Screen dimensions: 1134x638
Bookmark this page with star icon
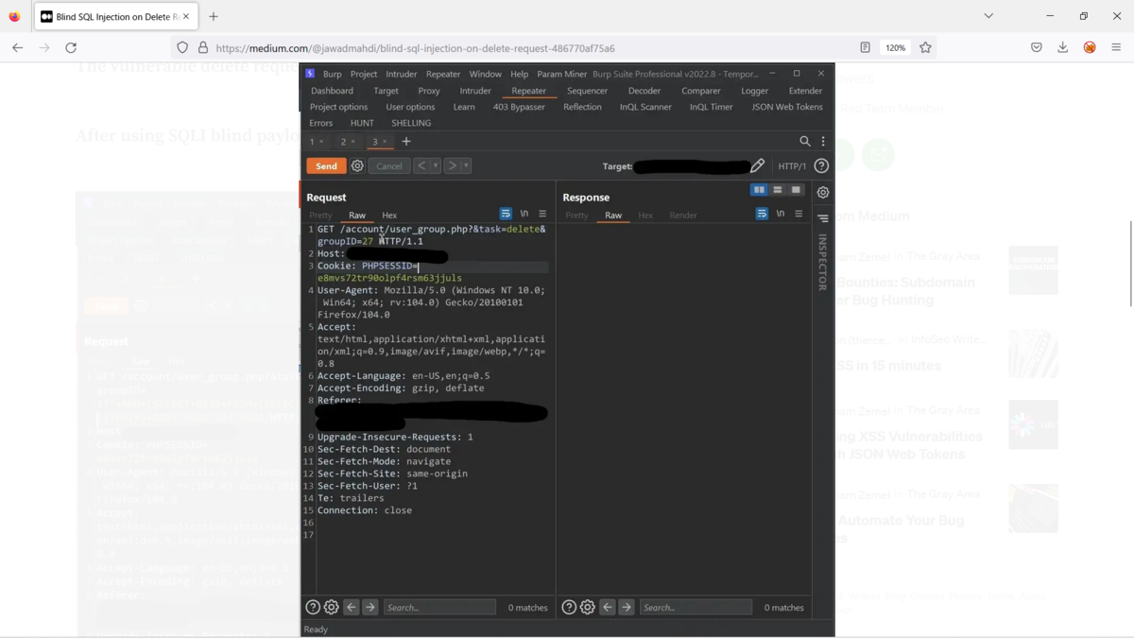(925, 47)
